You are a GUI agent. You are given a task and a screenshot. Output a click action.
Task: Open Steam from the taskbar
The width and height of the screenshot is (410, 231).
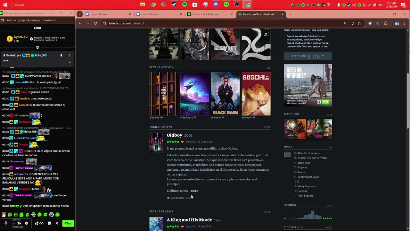(174, 4)
